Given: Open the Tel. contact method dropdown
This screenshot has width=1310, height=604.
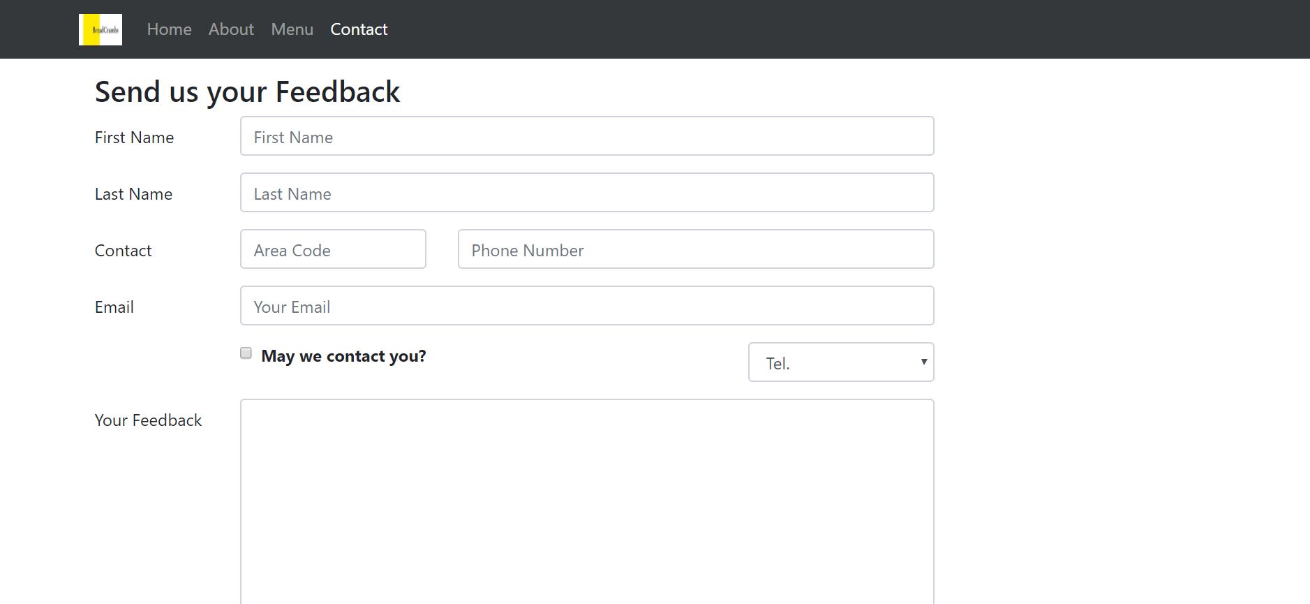Looking at the screenshot, I should [841, 362].
